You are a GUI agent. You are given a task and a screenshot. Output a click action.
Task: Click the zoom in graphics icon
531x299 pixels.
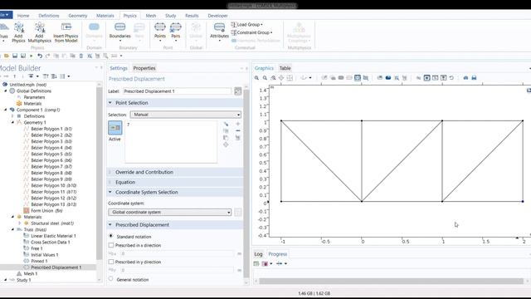(x=256, y=78)
